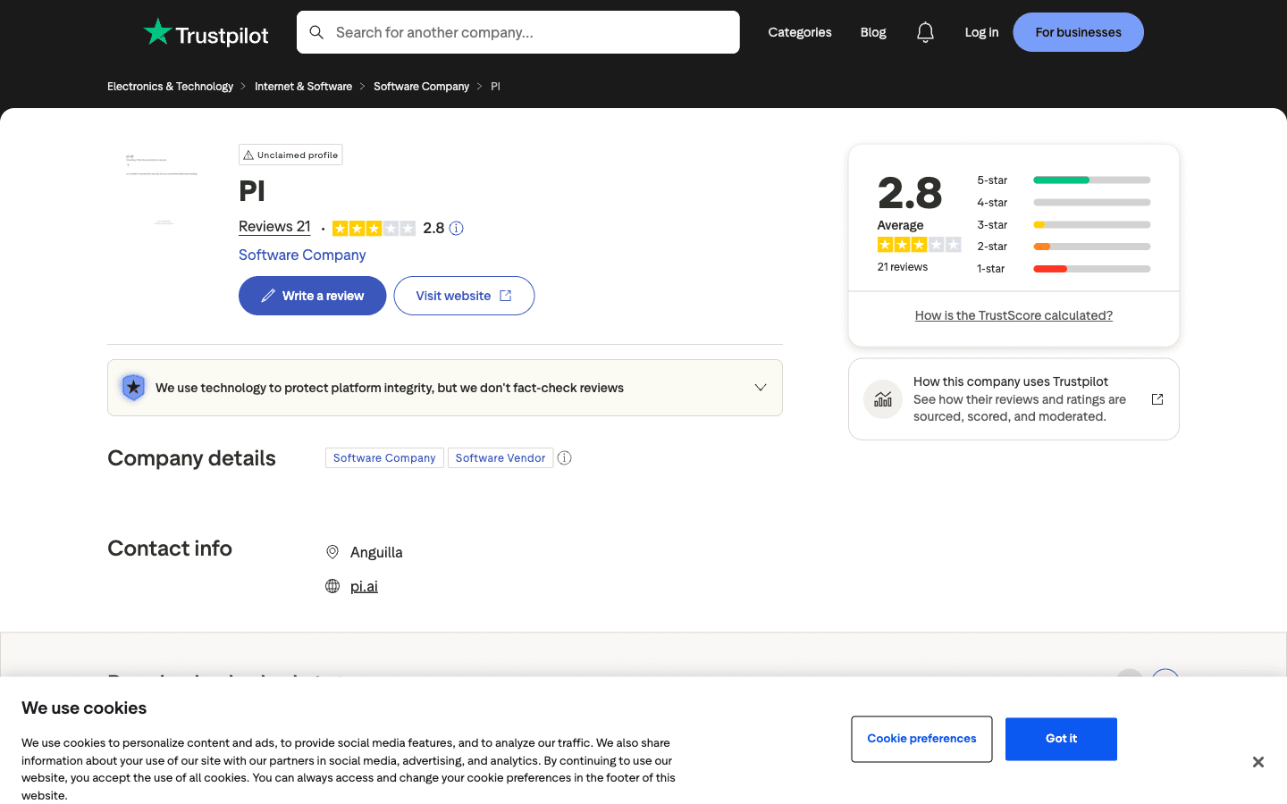
Task: Click the Trustpilot star logo
Action: pyautogui.click(x=158, y=31)
